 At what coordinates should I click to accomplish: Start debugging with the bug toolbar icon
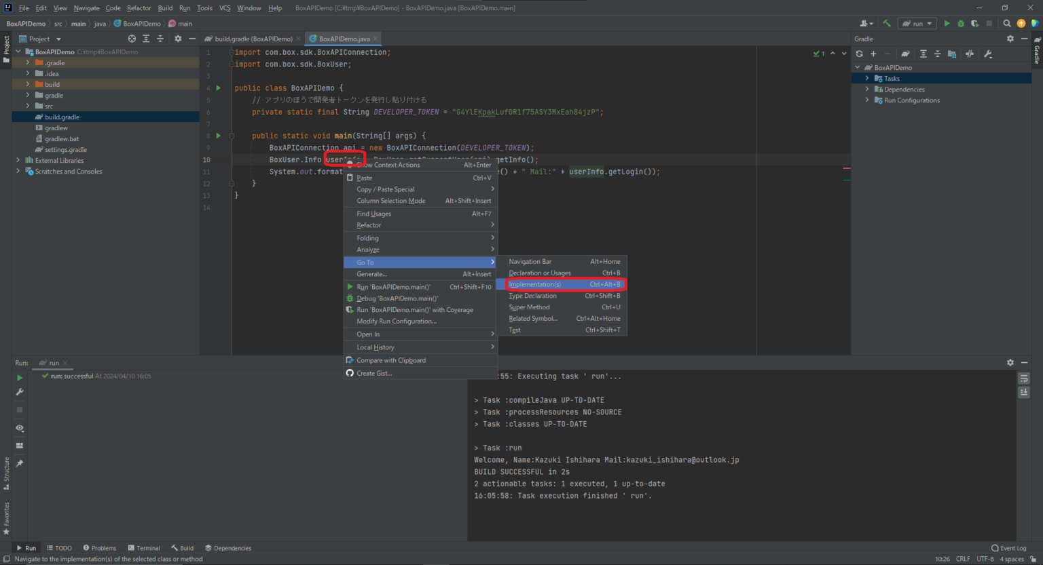coord(960,23)
